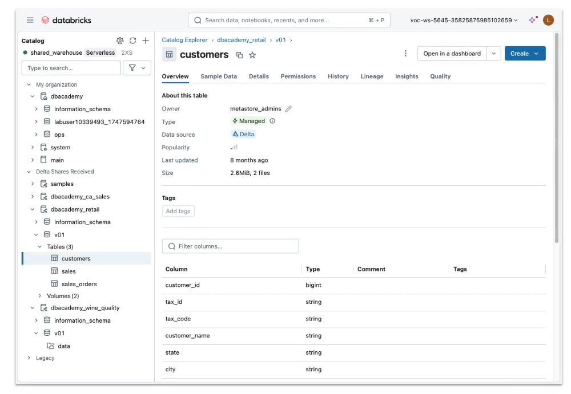The image size is (571, 394).
Task: Expand the Volumes (2) tree node
Action: coord(40,296)
